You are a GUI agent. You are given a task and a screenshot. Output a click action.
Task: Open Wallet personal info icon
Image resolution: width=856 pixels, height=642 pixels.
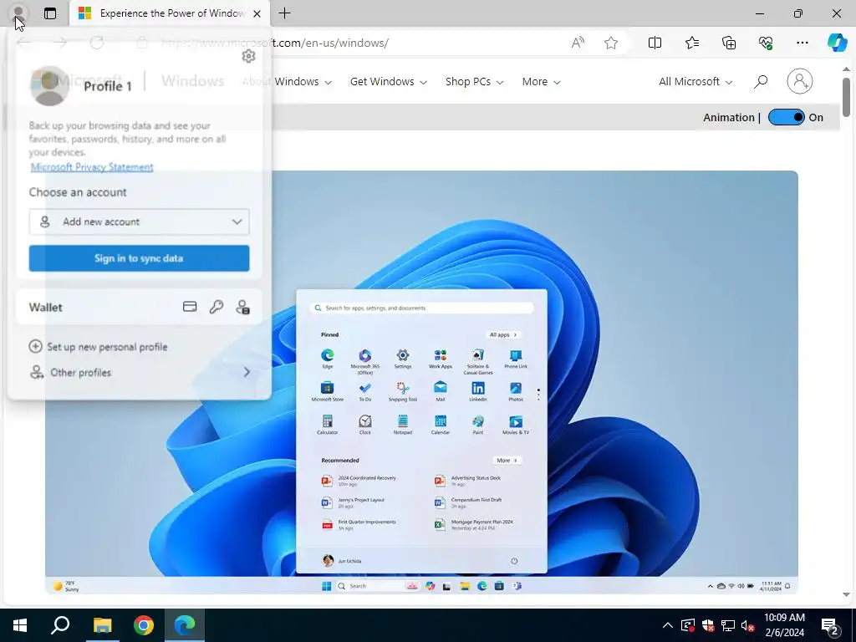tap(243, 307)
